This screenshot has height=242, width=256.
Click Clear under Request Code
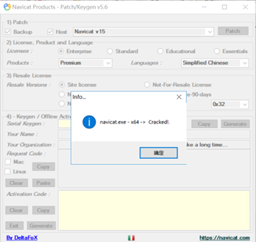17,183
